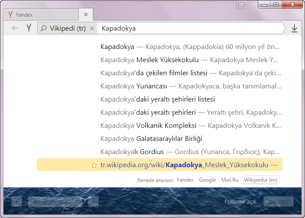
Task: Pick Kapadokya Galatasaraylılar Birliği suggestion
Action: (160, 139)
